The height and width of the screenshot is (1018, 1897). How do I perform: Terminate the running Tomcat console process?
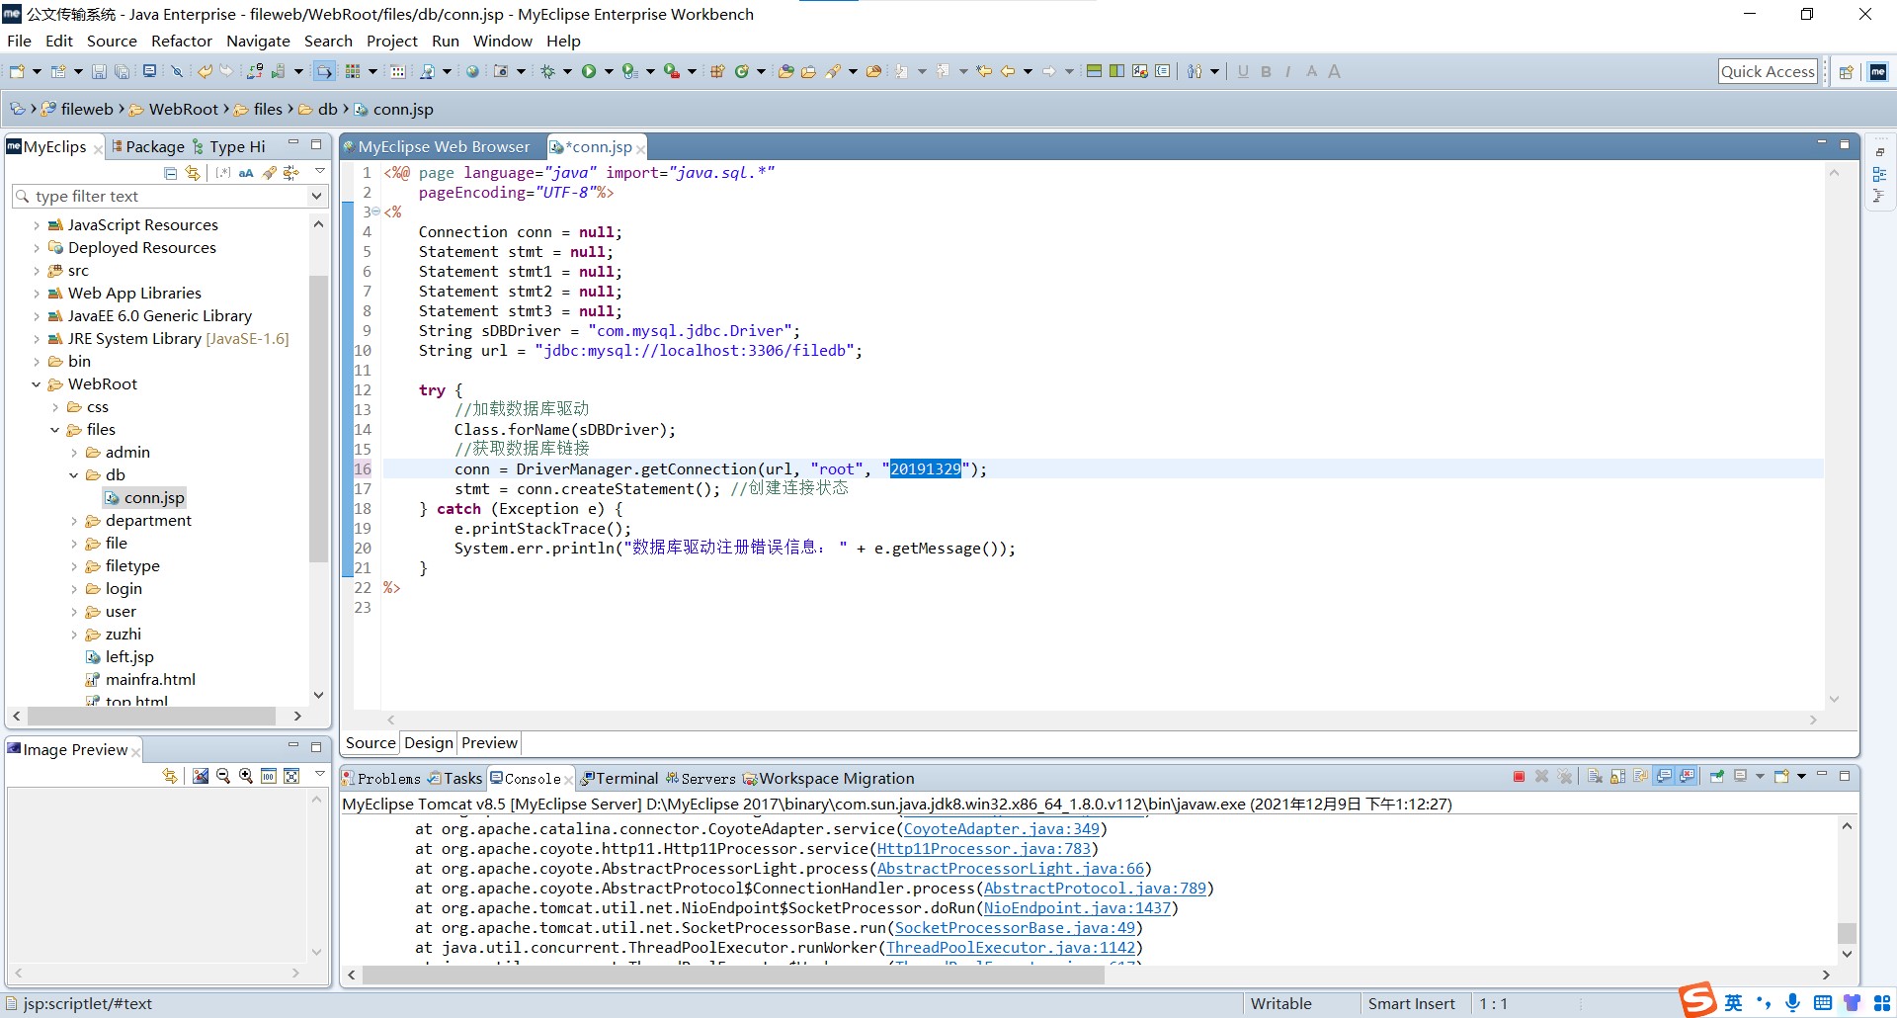(1519, 777)
